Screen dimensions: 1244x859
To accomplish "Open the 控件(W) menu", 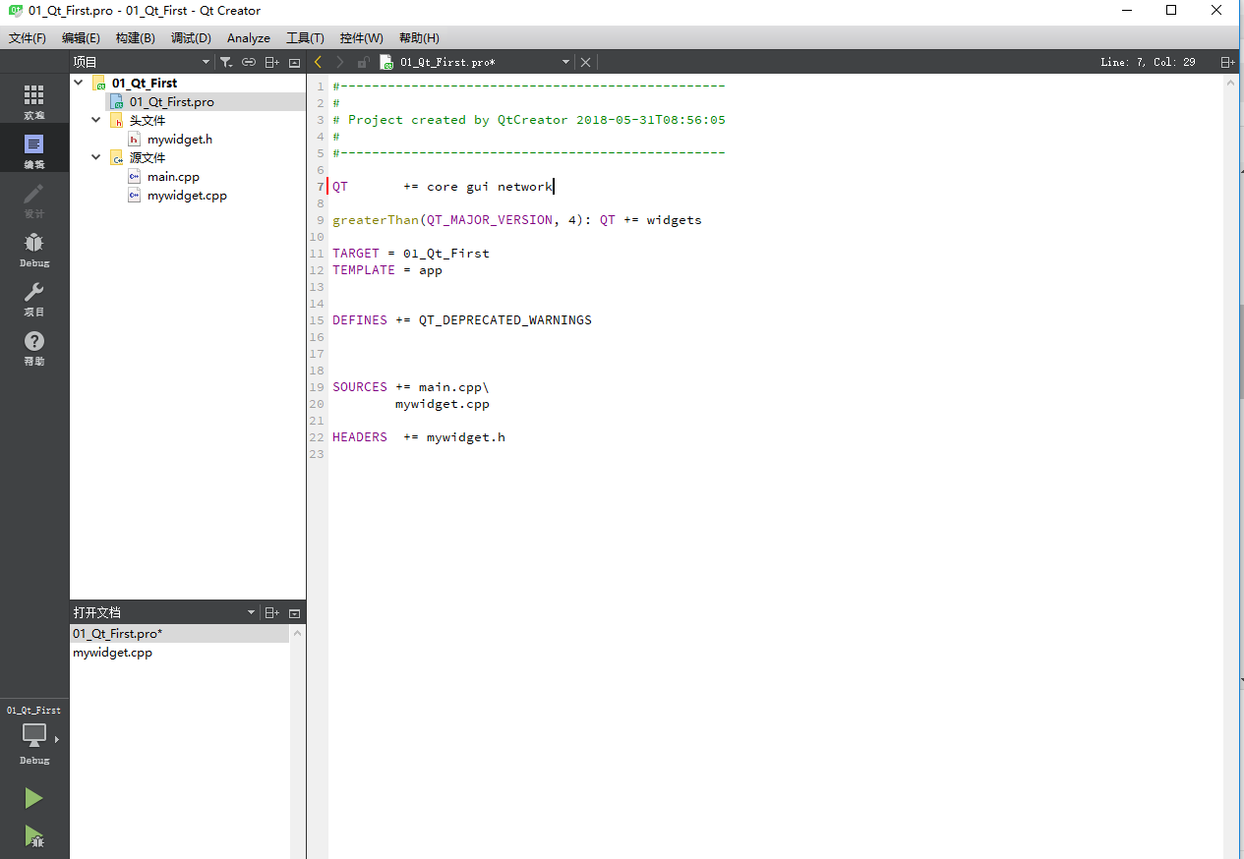I will [x=361, y=38].
